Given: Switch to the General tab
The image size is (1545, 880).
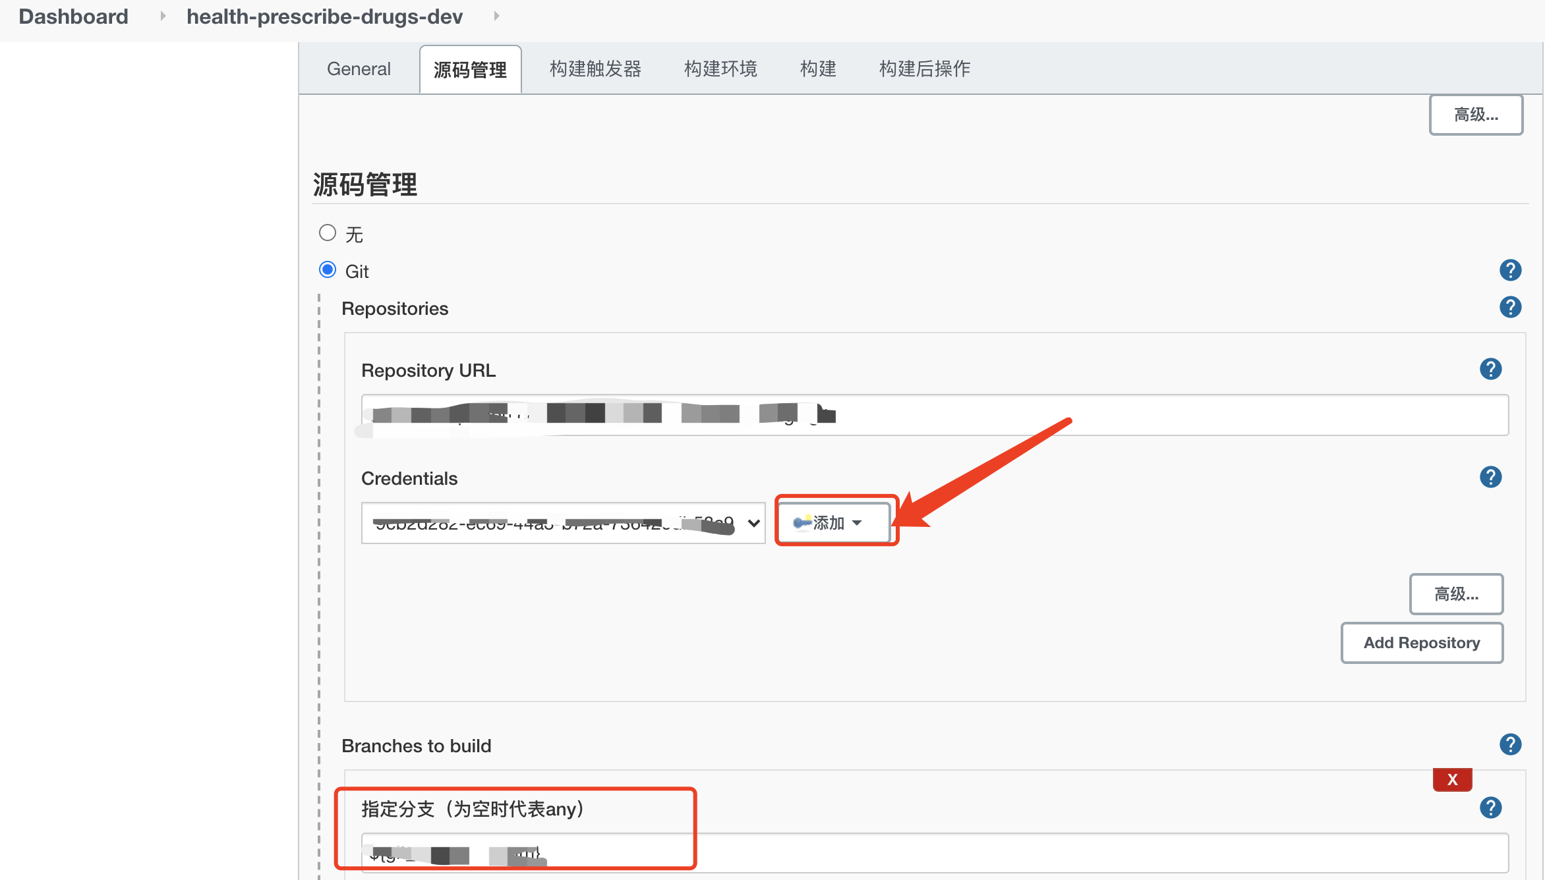Looking at the screenshot, I should click(x=359, y=69).
